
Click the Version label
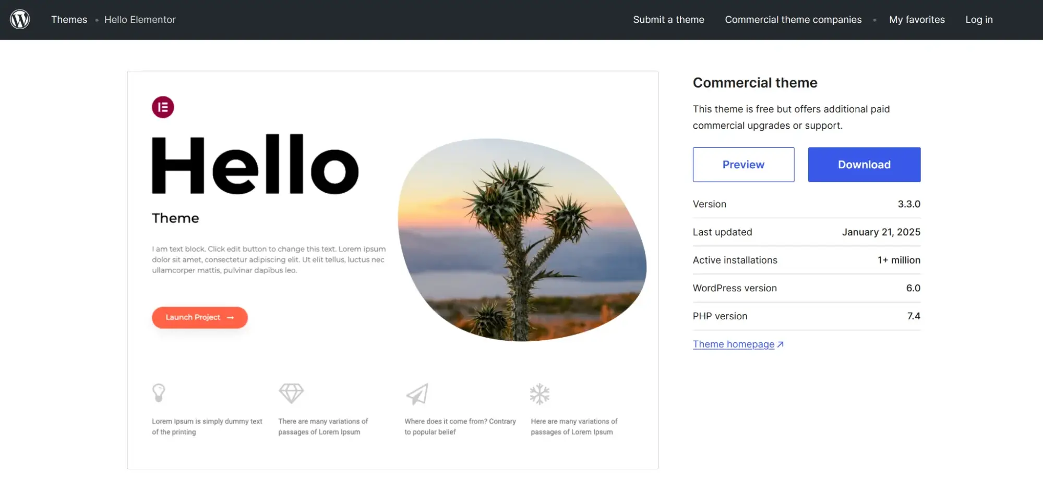710,204
